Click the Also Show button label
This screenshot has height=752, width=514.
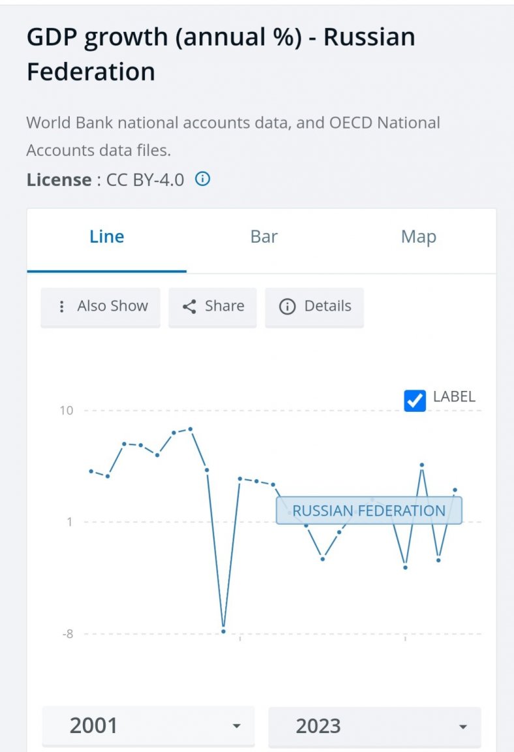point(112,306)
